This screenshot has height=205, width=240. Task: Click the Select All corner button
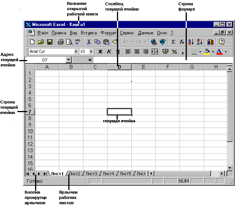(x=30, y=67)
